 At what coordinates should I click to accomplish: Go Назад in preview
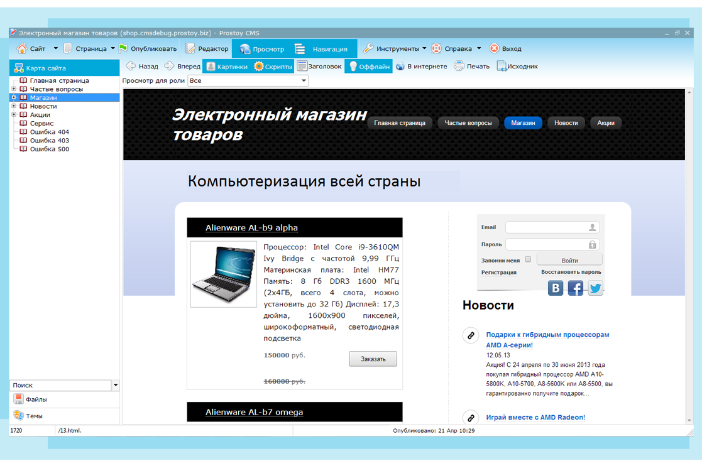click(142, 66)
